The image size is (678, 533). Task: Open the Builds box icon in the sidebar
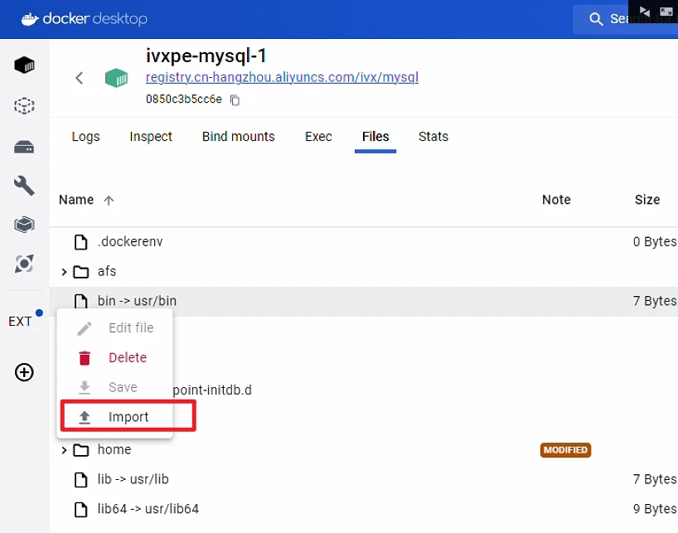point(24,225)
